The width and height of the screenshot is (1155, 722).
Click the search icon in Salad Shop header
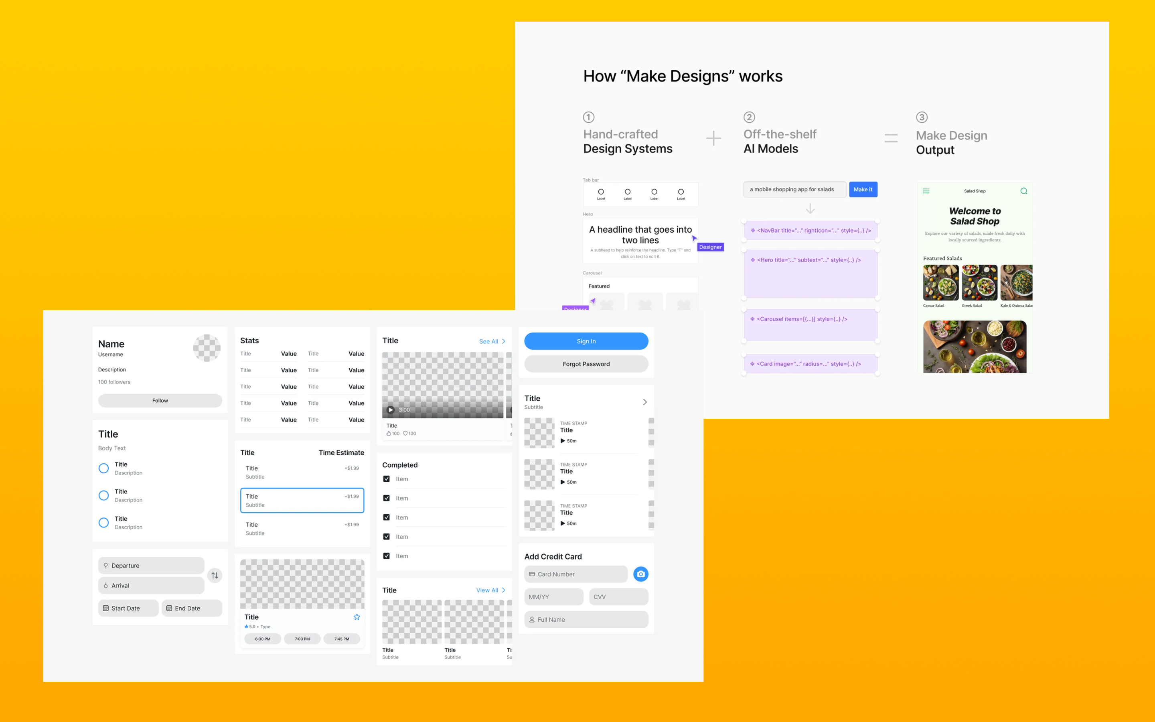[1023, 191]
